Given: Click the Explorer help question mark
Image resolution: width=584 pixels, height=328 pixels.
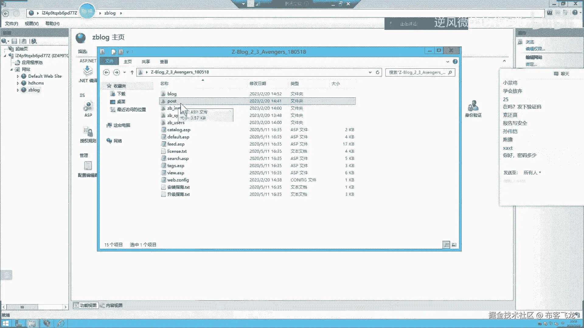Looking at the screenshot, I should point(455,62).
